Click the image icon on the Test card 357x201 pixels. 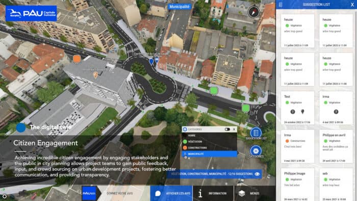tap(293, 112)
